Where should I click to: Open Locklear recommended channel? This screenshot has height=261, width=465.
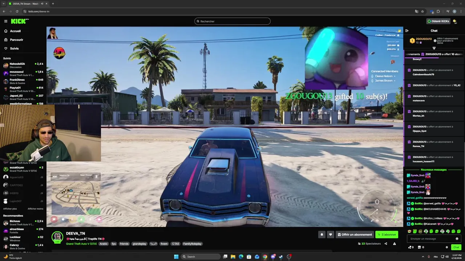23,239
